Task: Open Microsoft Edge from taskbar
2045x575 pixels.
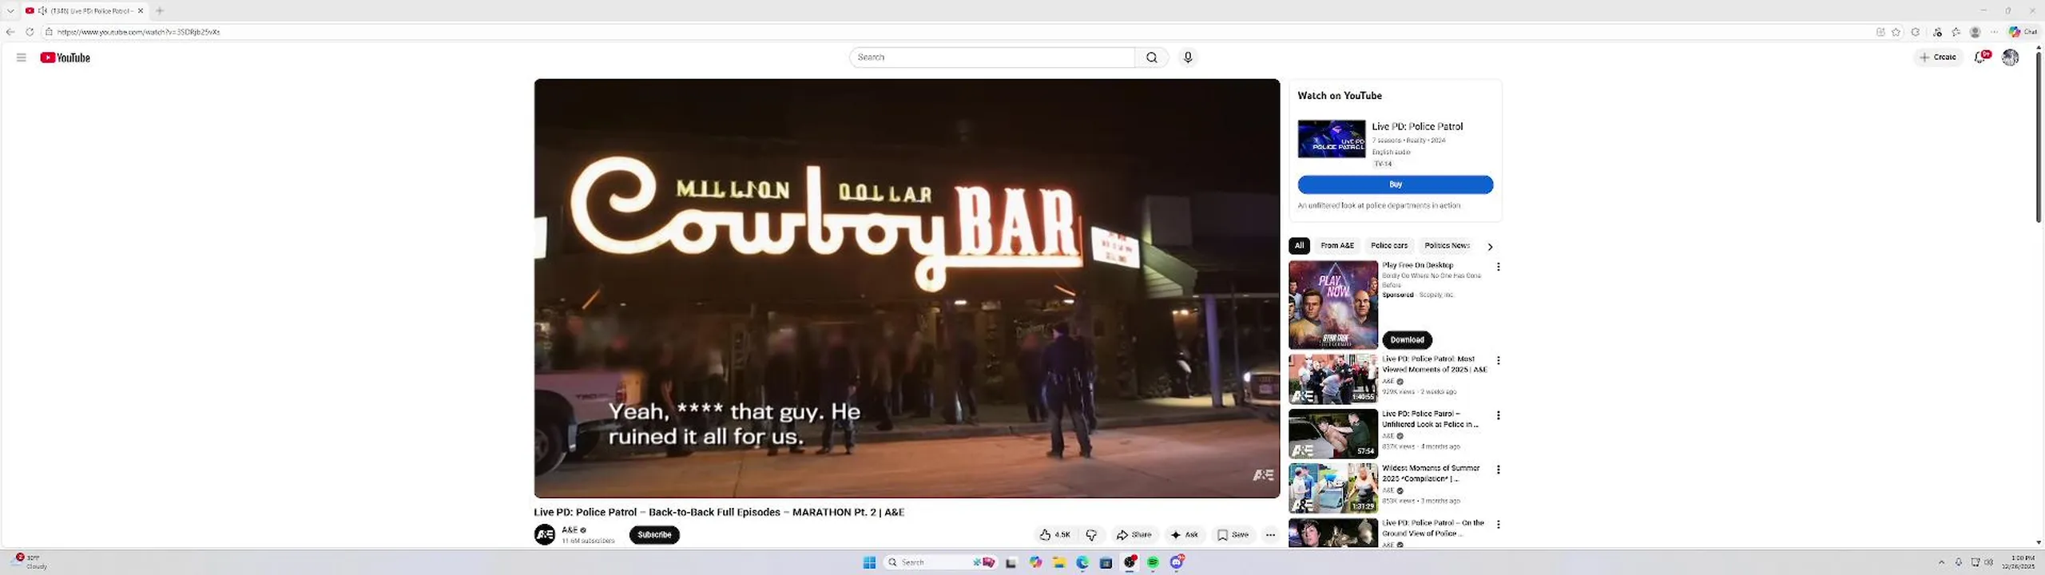Action: (1082, 562)
